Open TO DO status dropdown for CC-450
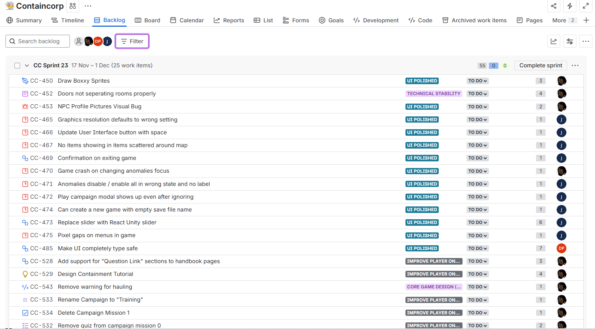595x329 pixels. coord(478,81)
